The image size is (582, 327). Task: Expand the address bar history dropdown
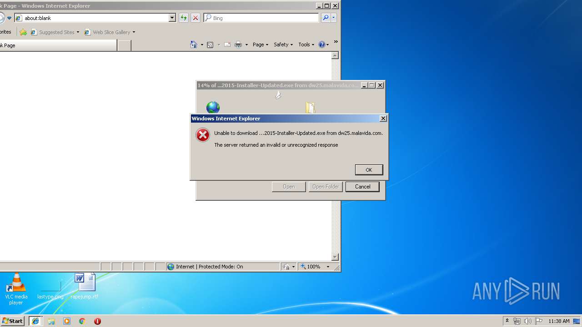coord(172,18)
